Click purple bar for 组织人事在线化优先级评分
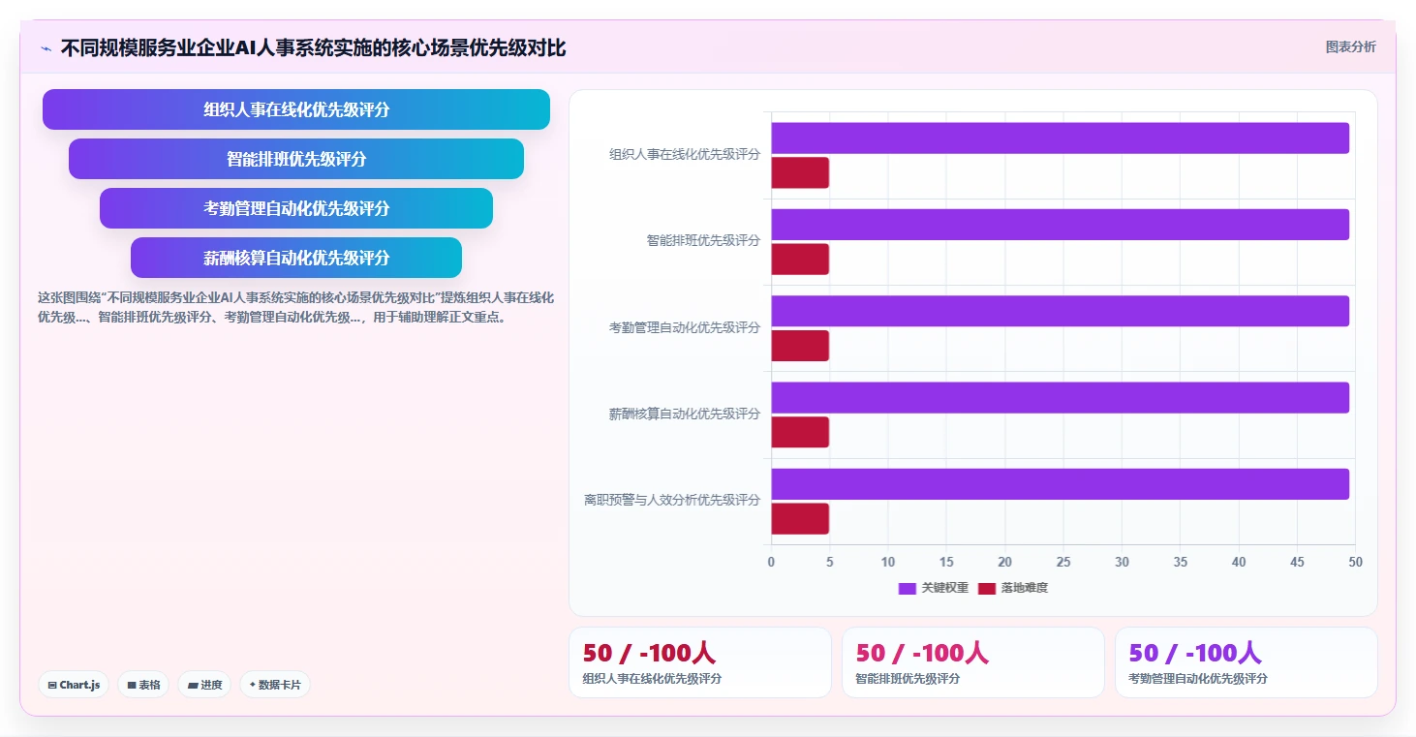Image resolution: width=1416 pixels, height=737 pixels. pos(1061,138)
